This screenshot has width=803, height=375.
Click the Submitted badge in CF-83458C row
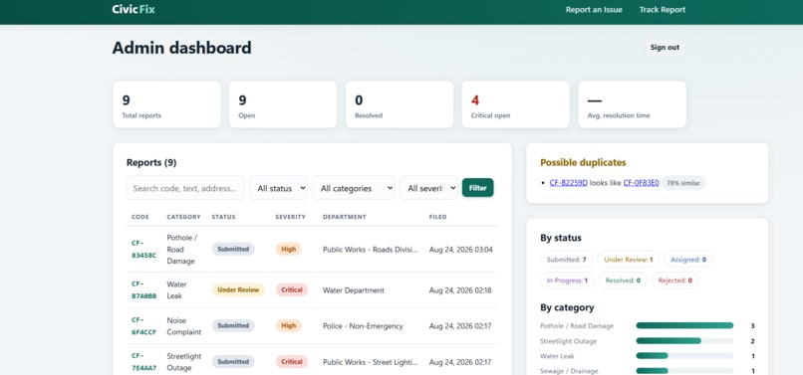click(x=233, y=249)
